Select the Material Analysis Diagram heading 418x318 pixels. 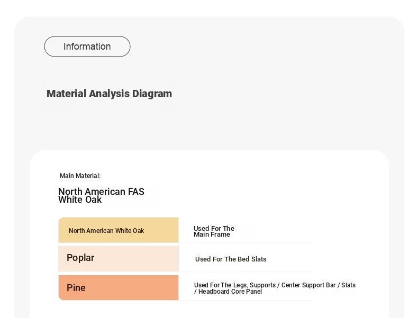(109, 93)
